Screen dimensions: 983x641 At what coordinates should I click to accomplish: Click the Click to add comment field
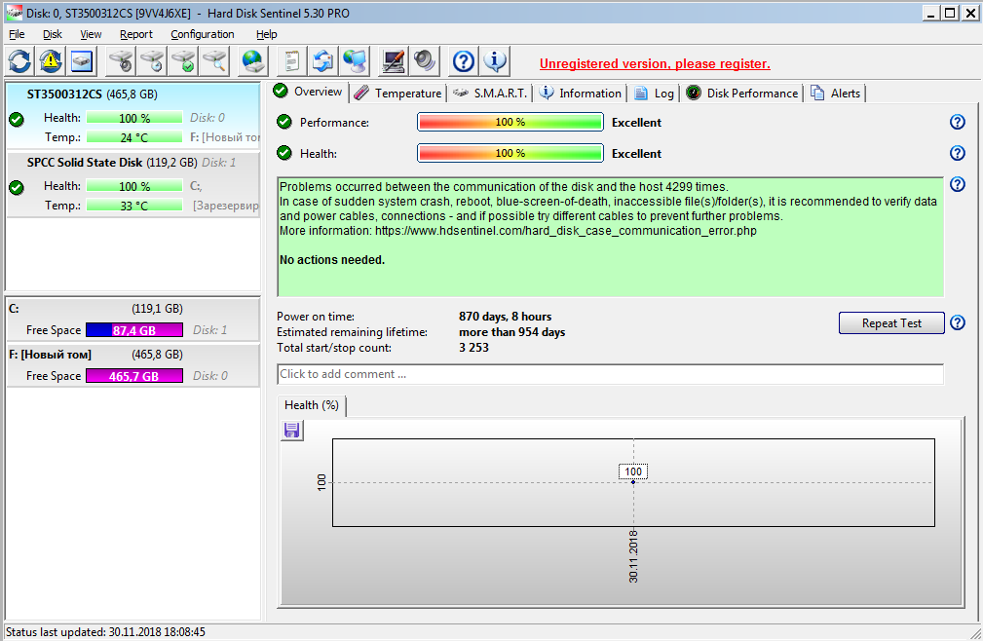[x=610, y=374]
